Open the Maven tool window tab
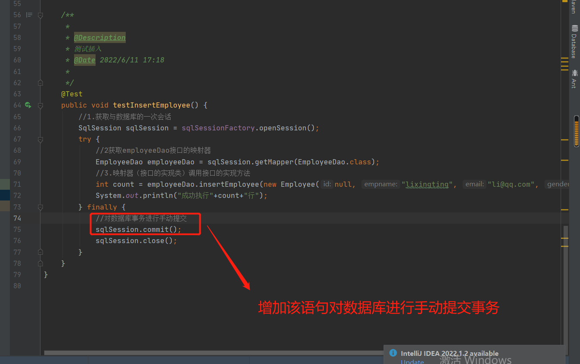The height and width of the screenshot is (364, 580). [x=574, y=7]
